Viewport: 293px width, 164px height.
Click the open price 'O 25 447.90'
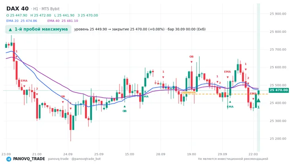coord(16,15)
